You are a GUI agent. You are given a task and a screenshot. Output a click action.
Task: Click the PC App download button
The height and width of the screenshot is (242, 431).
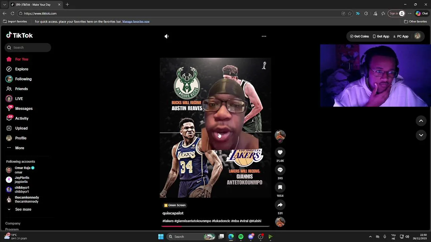401,36
